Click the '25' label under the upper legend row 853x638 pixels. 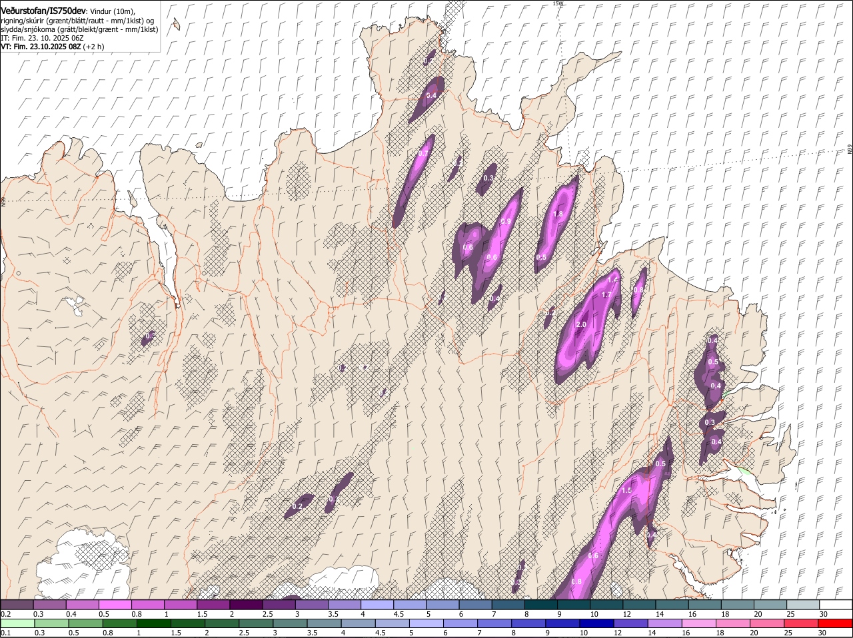click(790, 614)
